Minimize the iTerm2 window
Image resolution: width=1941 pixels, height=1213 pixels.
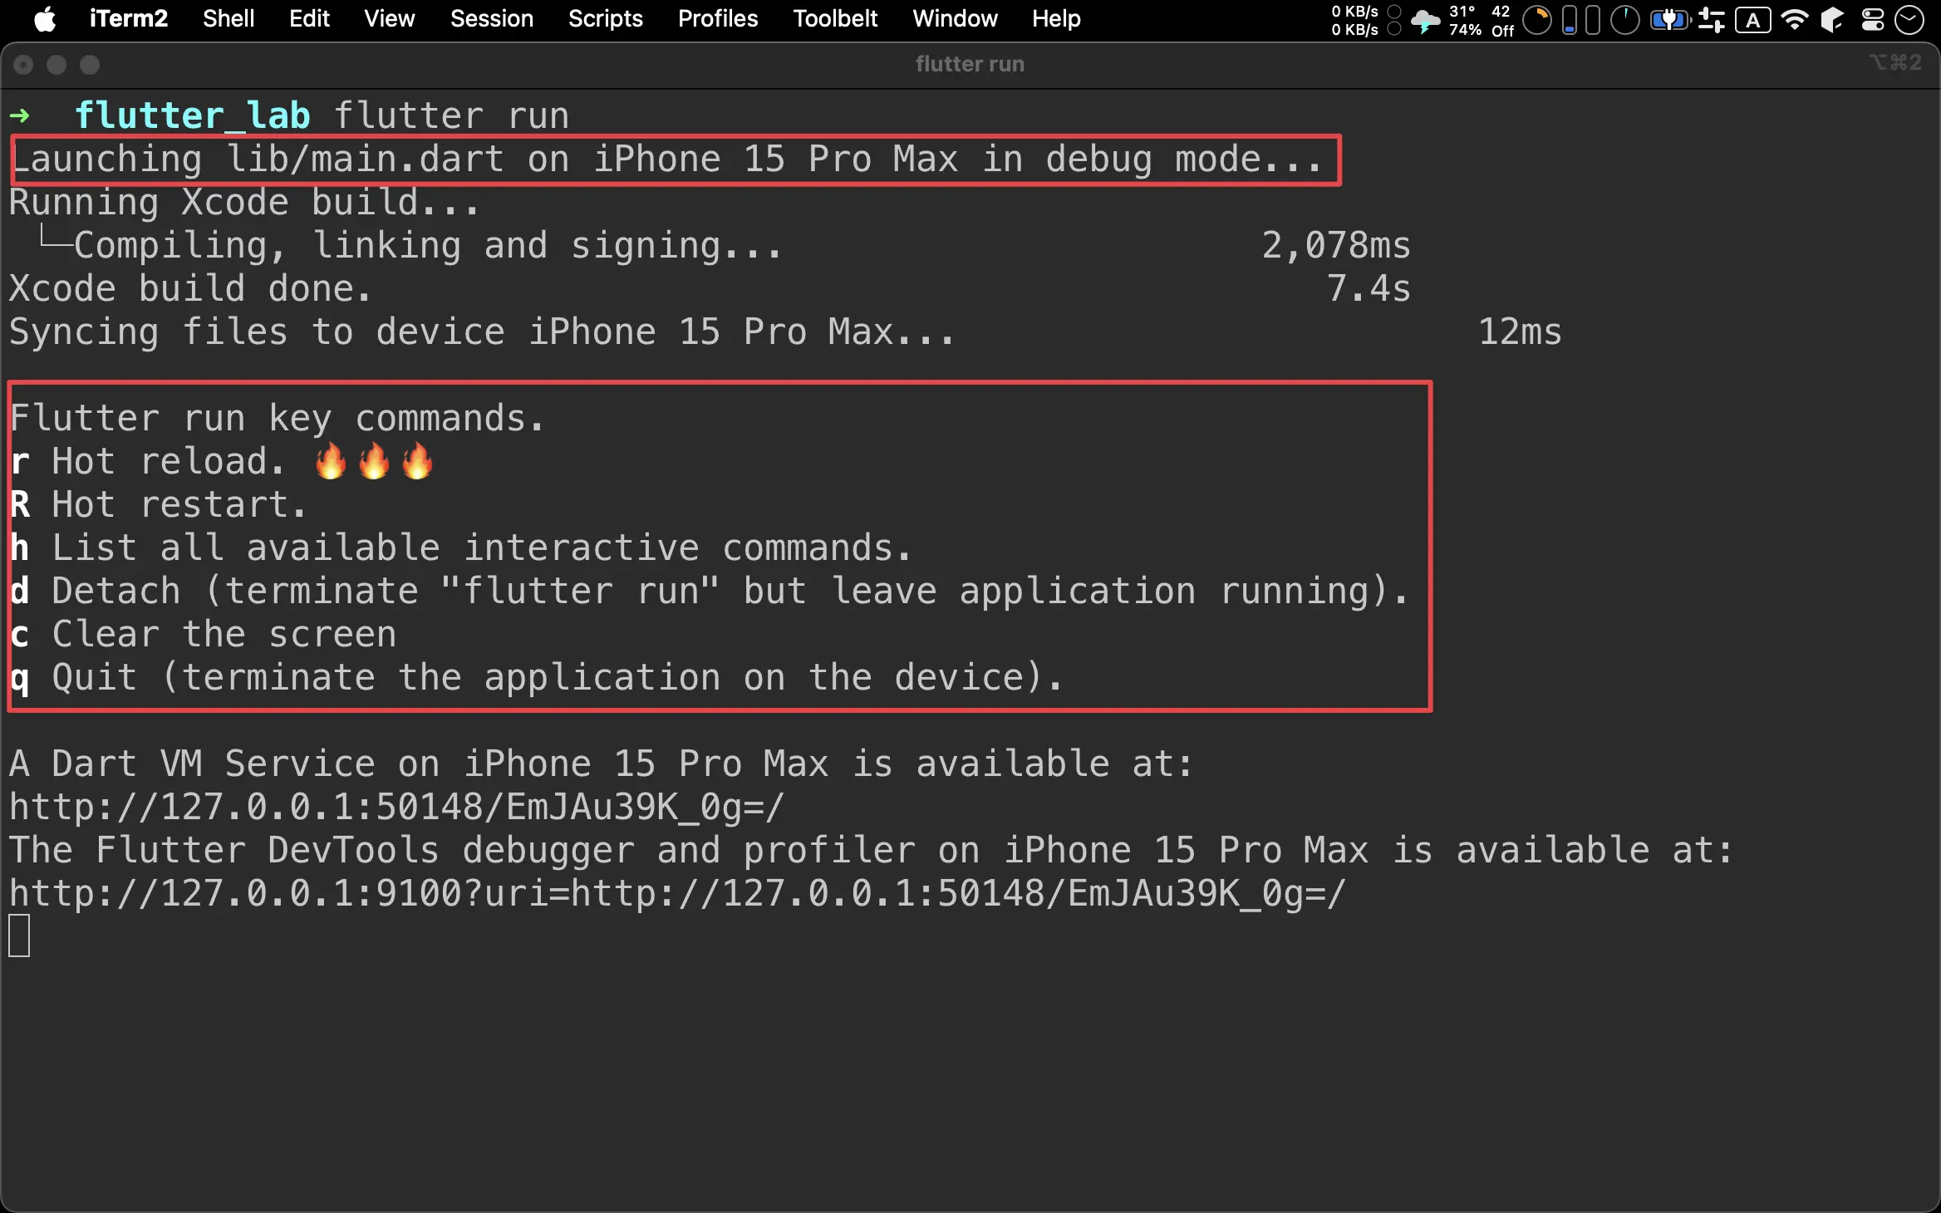(57, 65)
